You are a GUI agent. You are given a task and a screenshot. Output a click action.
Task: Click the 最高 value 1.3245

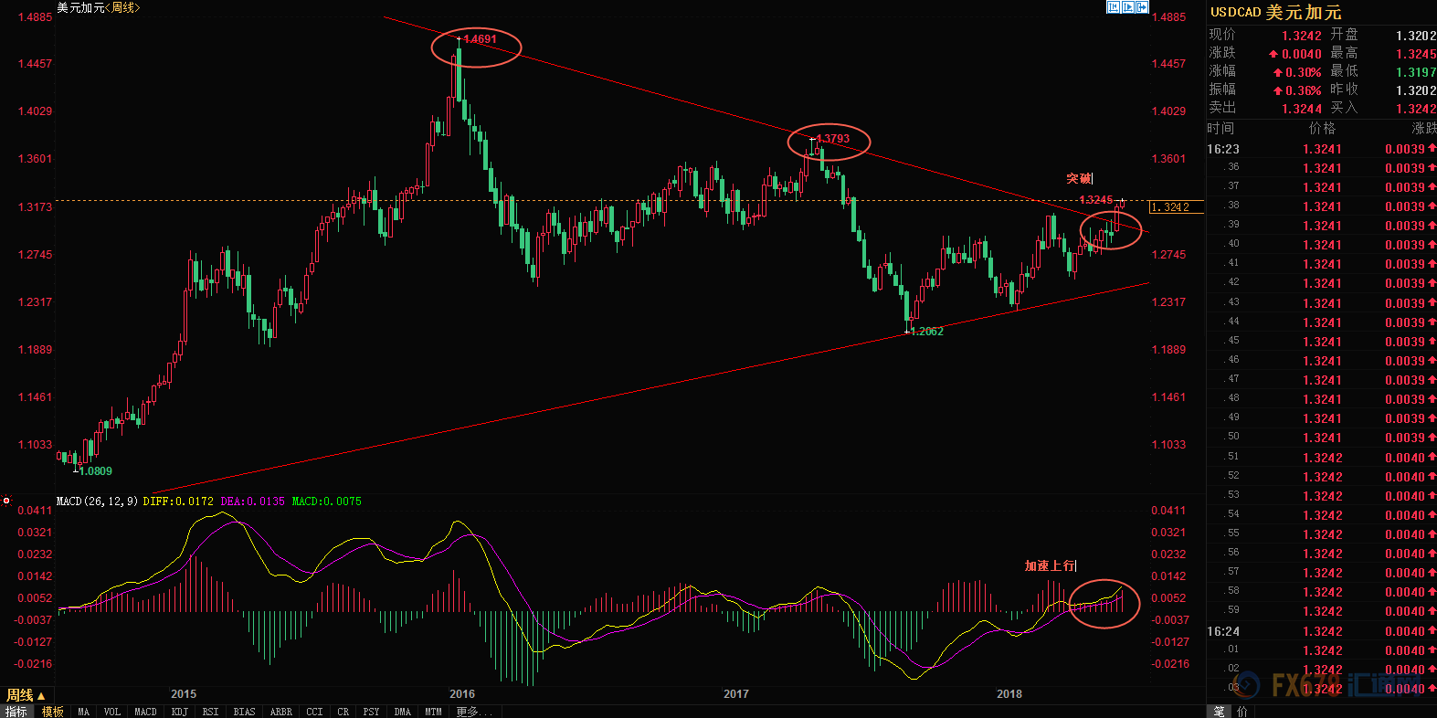point(1416,54)
